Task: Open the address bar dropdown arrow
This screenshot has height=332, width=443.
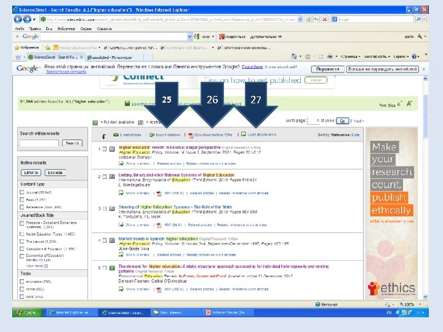Action: (x=300, y=19)
